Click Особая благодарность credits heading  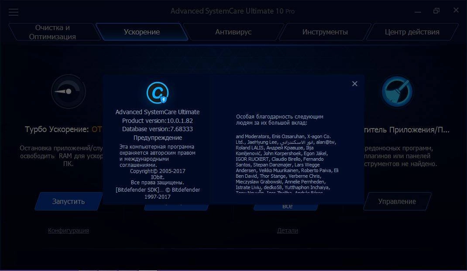[279, 119]
